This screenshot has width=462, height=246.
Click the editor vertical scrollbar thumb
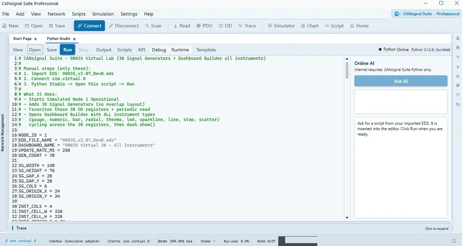(347, 70)
